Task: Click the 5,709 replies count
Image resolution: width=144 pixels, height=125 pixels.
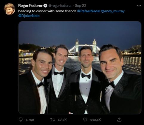Action: click(x=30, y=120)
